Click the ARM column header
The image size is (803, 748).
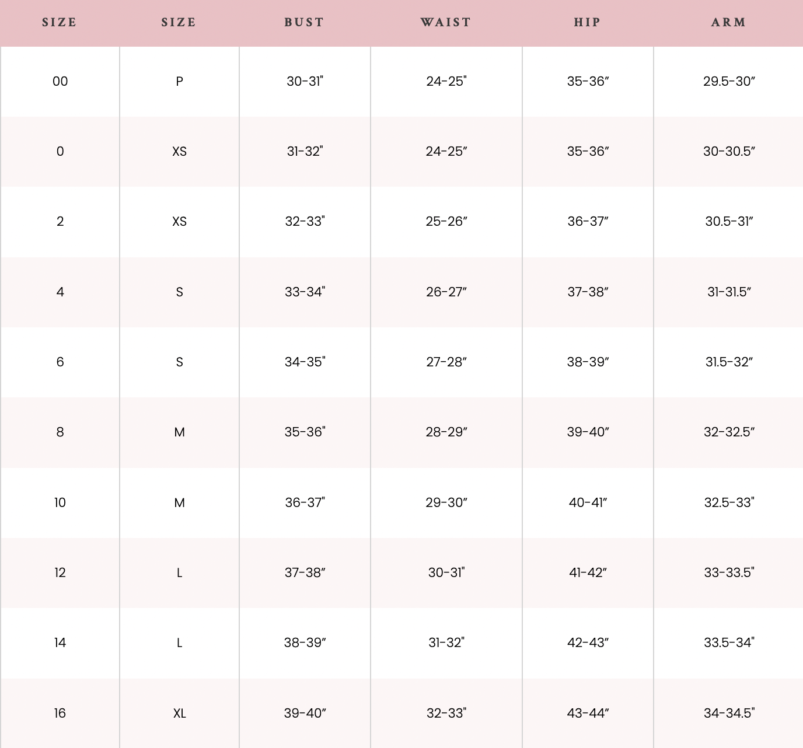pyautogui.click(x=729, y=22)
